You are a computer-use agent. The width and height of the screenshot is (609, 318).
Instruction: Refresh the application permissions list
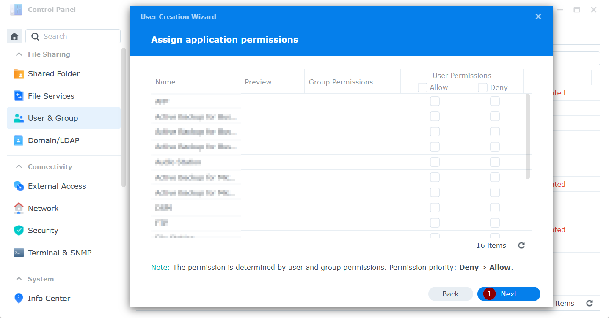pyautogui.click(x=521, y=245)
